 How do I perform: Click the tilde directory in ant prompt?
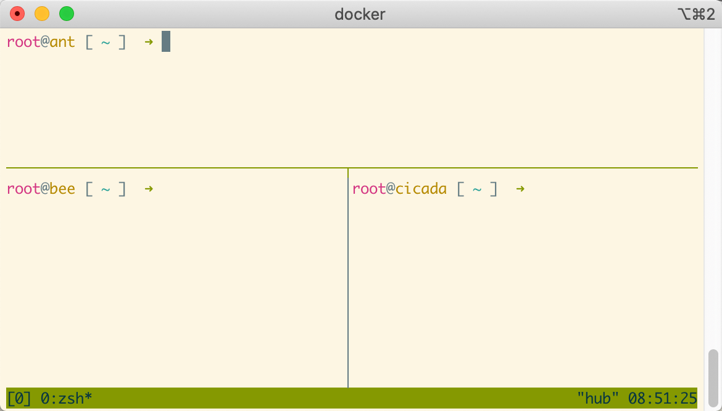coord(106,43)
